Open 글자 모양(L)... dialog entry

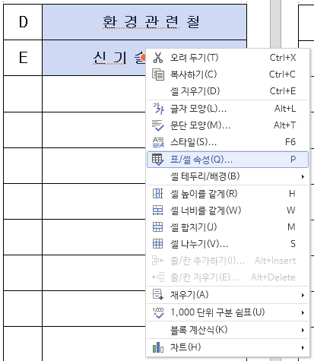(227, 109)
